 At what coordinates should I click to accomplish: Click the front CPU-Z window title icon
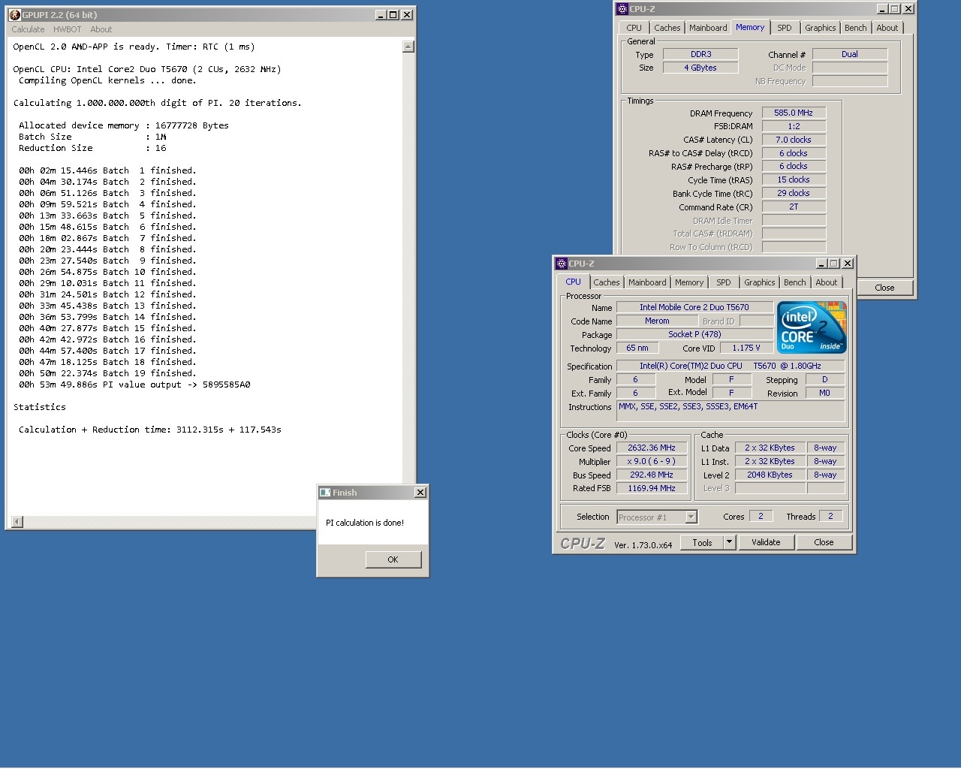(561, 264)
